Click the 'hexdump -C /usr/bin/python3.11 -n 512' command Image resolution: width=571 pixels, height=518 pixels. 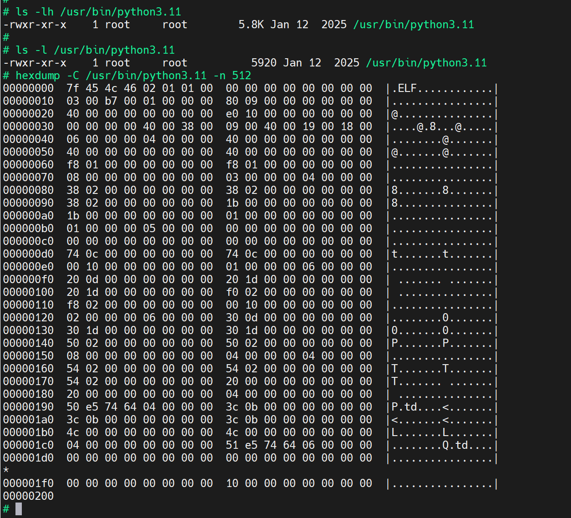133,76
